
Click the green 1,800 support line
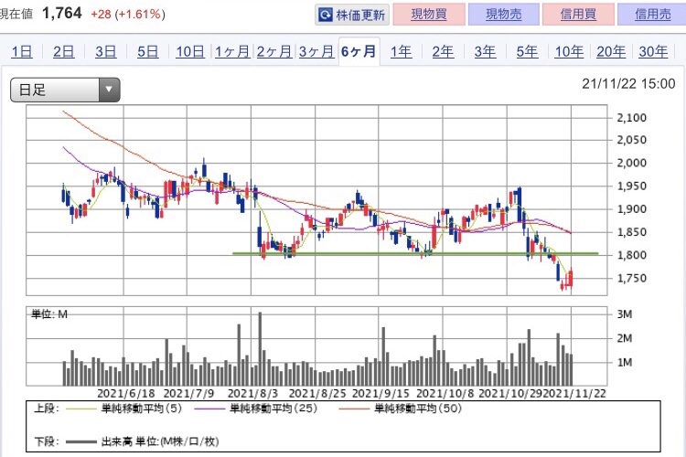pyautogui.click(x=415, y=253)
